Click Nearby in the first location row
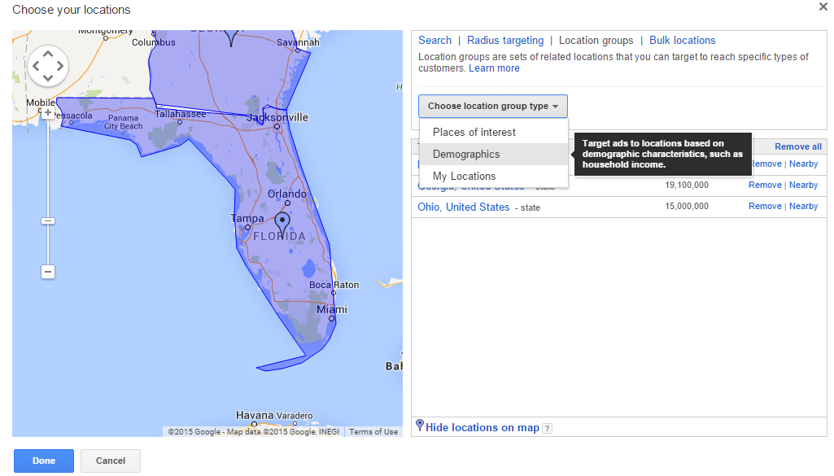The width and height of the screenshot is (834, 476). pyautogui.click(x=803, y=164)
